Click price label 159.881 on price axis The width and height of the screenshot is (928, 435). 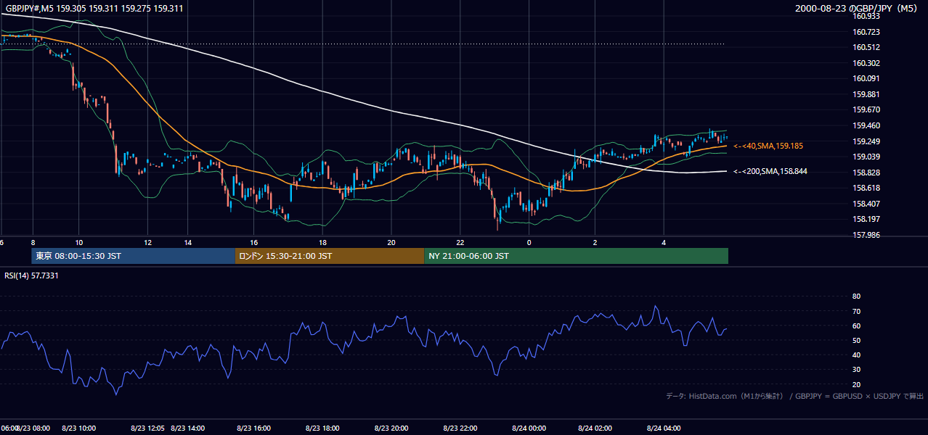click(x=867, y=94)
